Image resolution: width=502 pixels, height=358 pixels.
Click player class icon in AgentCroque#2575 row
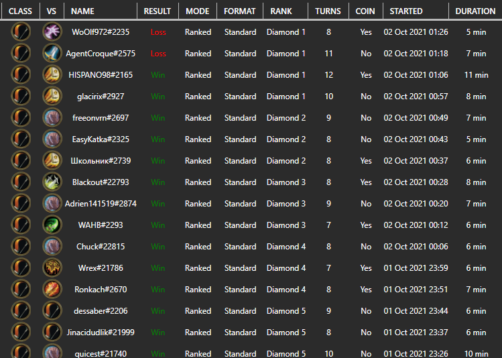pos(21,53)
